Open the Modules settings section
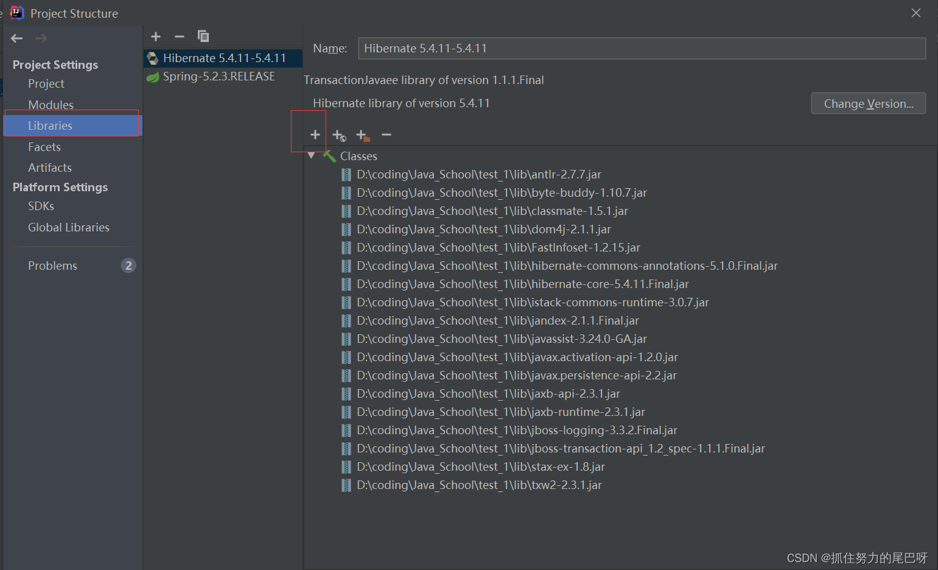The width and height of the screenshot is (938, 570). point(51,105)
